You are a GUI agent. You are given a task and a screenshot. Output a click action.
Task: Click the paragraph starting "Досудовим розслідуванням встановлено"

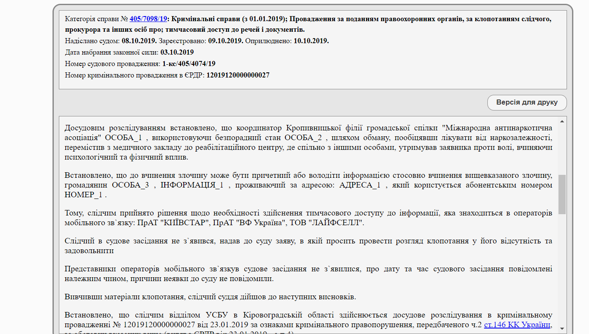pos(308,142)
